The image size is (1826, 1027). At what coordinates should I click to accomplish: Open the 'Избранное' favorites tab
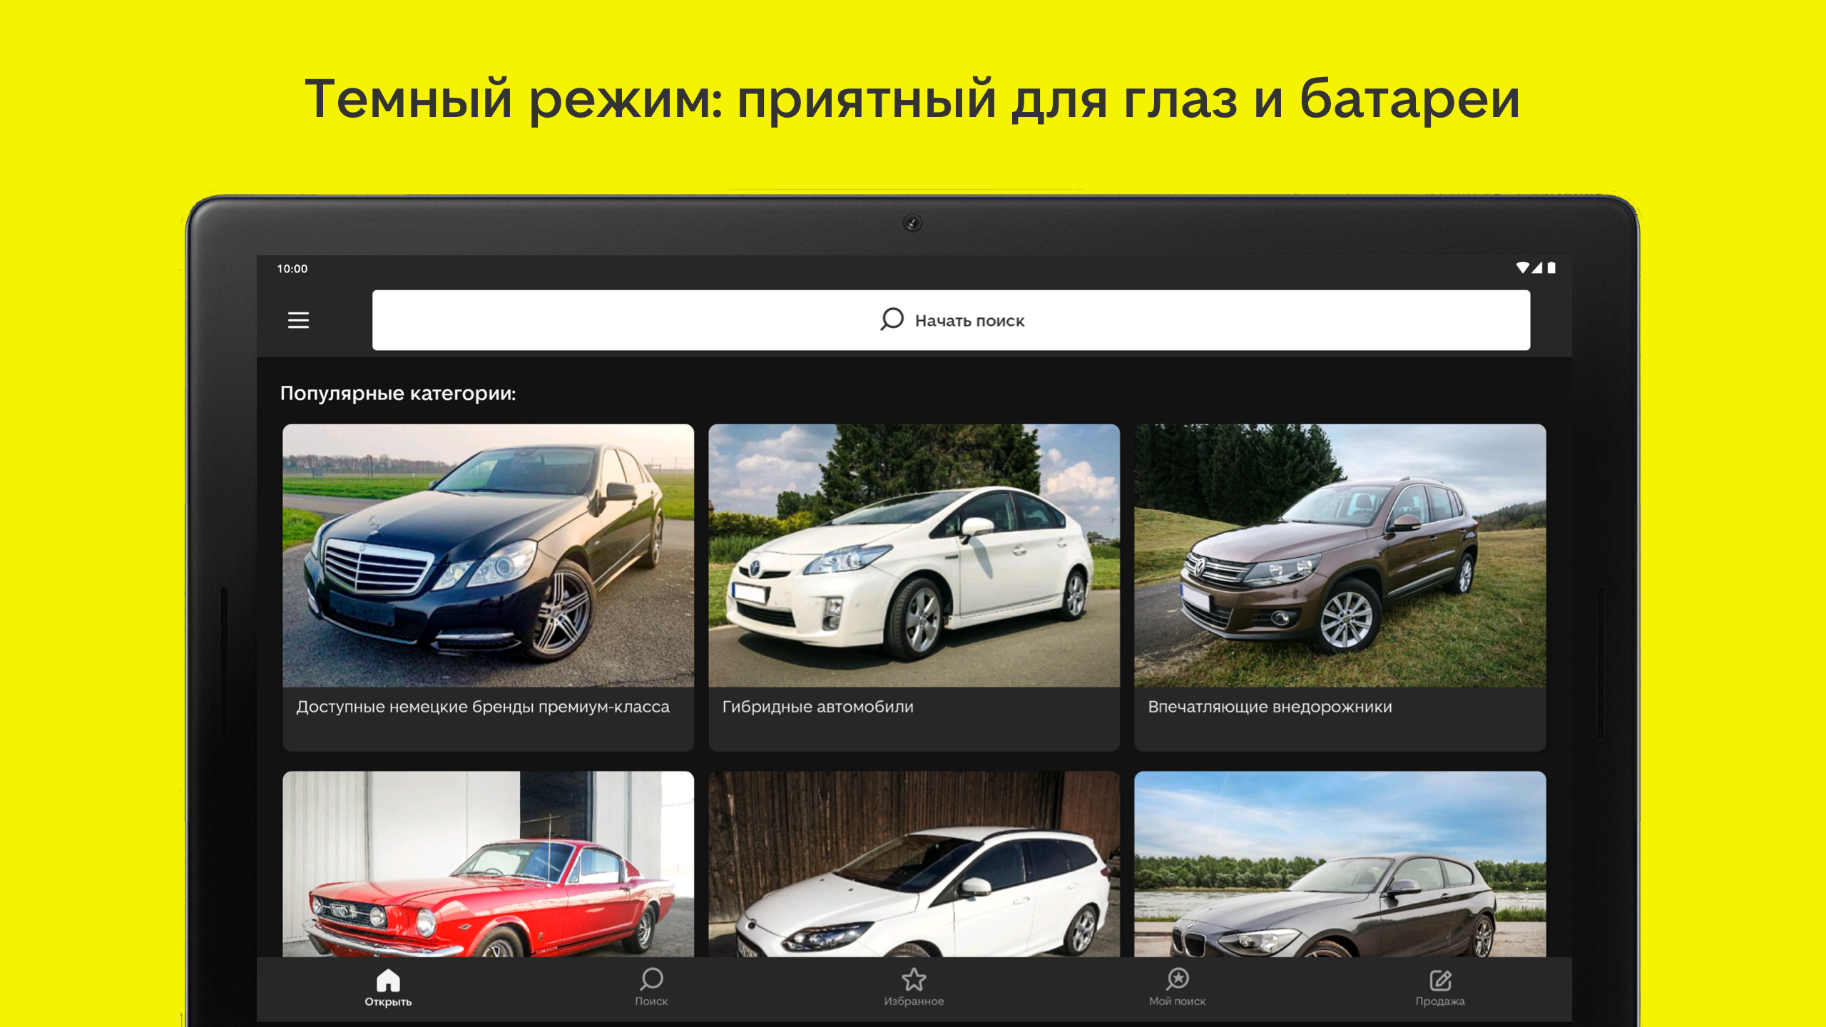[x=914, y=988]
